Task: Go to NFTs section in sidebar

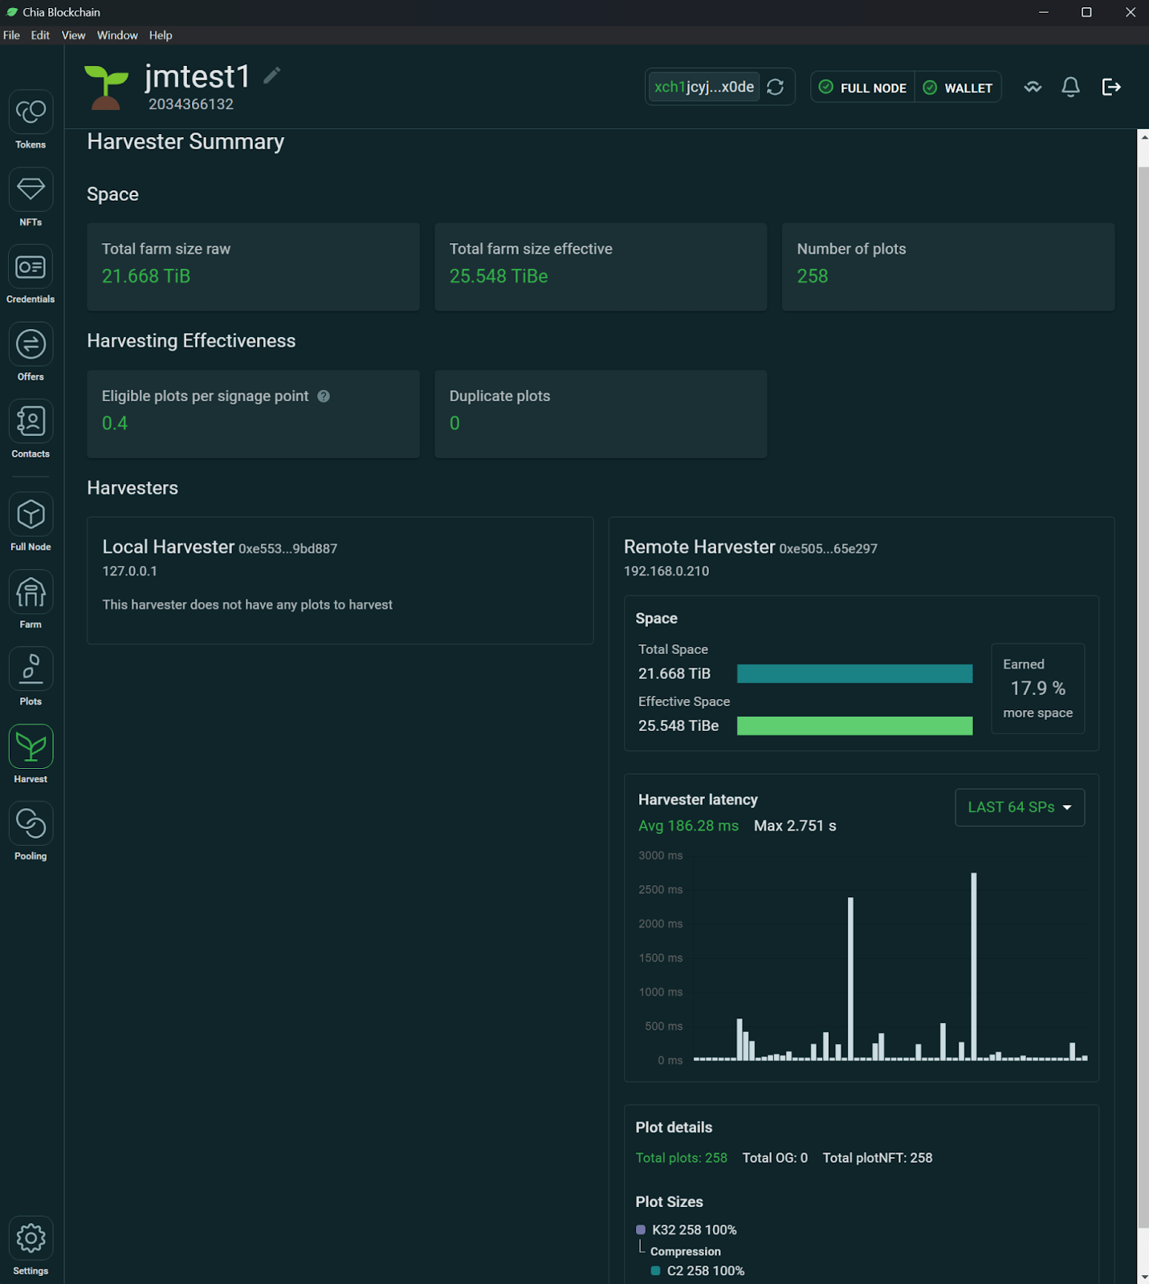Action: click(x=31, y=190)
